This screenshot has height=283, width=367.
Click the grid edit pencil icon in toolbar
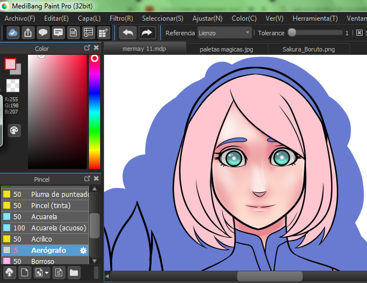103,33
